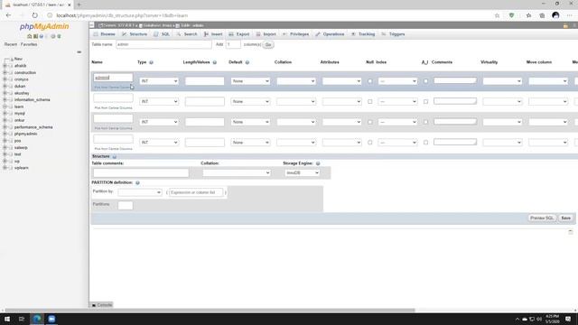
Task: Open Windows Start menu
Action: click(x=7, y=319)
